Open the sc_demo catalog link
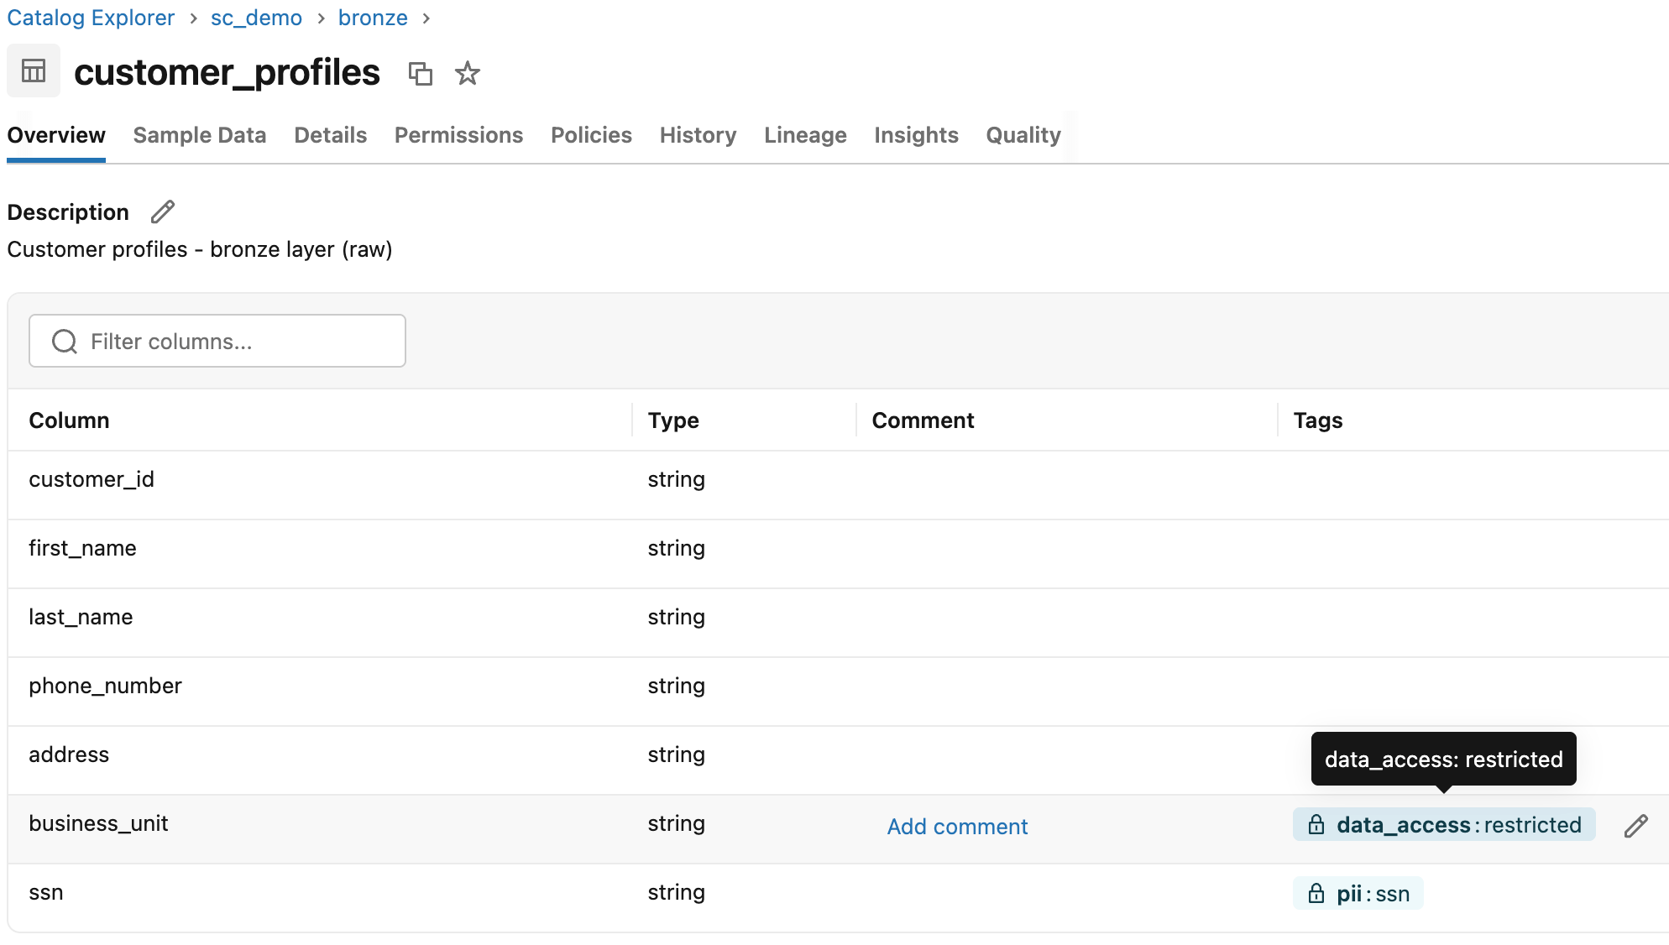 coord(256,18)
